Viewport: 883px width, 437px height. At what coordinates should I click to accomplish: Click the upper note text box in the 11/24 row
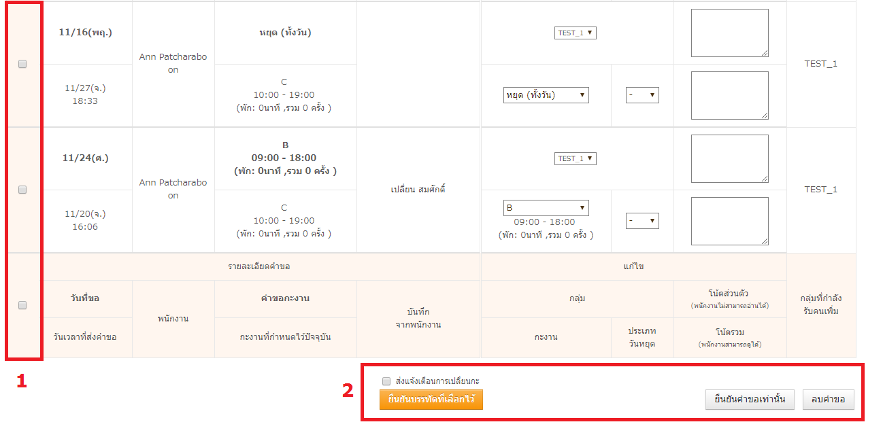[729, 159]
